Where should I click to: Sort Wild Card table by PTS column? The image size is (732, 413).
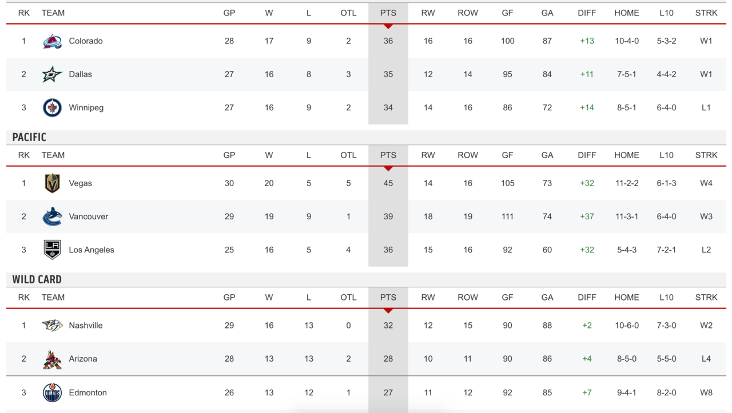point(388,298)
